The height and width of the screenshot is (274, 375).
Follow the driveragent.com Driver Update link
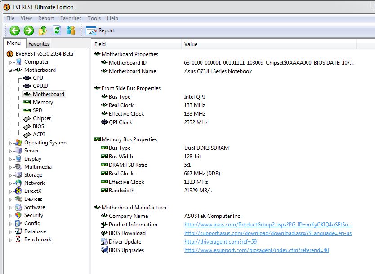point(220,242)
